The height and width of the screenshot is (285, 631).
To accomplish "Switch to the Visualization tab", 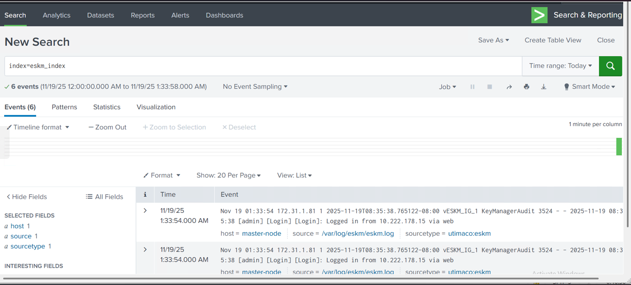I will point(156,107).
